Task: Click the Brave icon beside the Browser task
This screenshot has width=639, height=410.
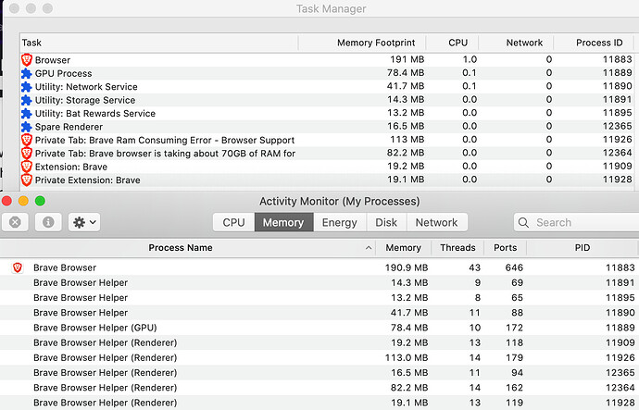Action: tap(26, 60)
